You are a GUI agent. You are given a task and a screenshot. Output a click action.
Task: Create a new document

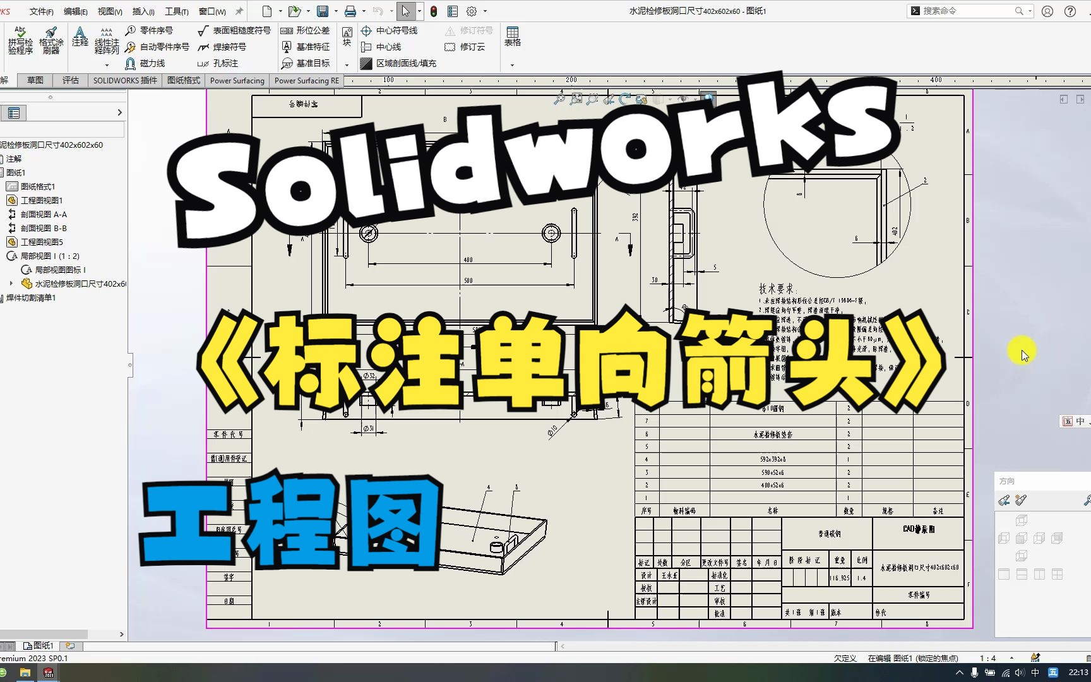[267, 11]
